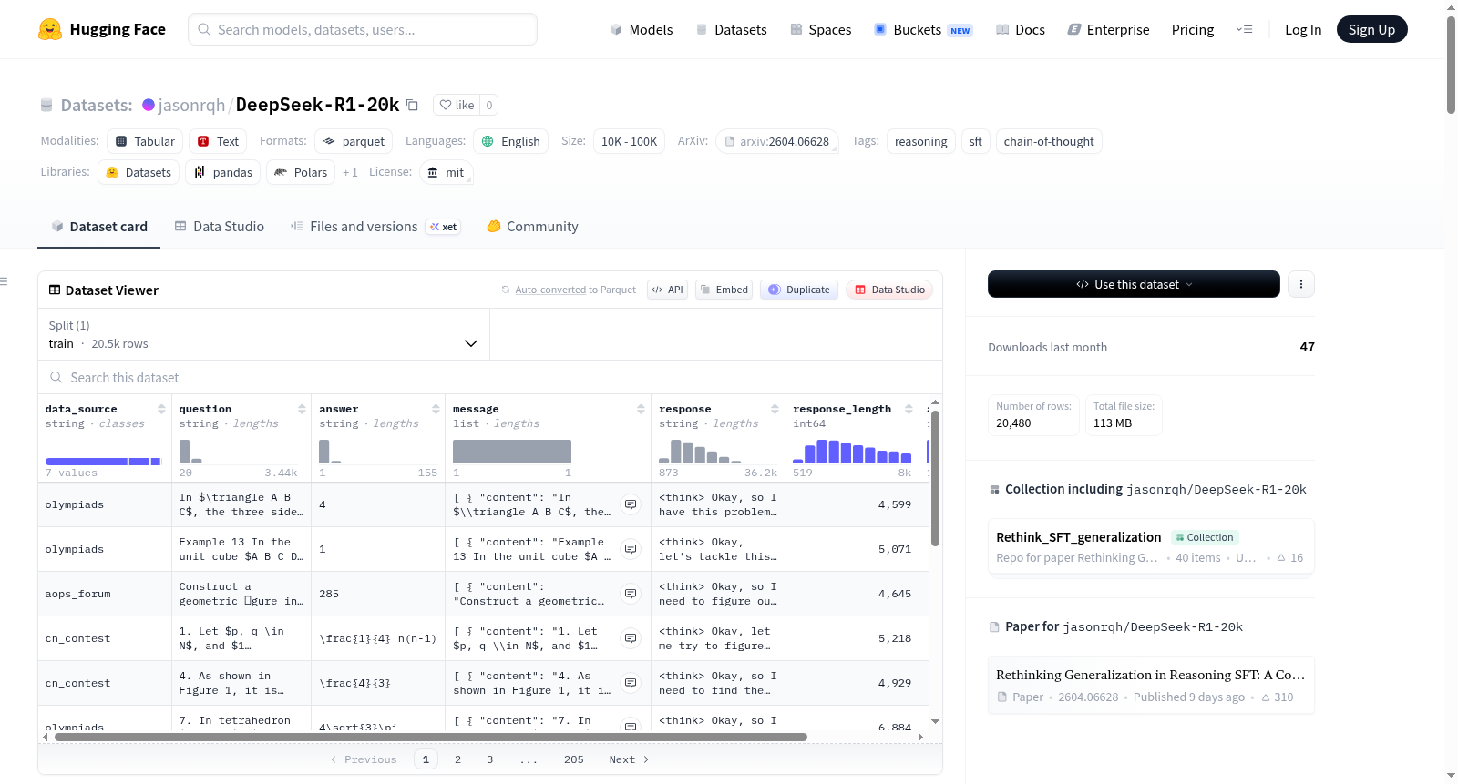Click the Sign Up button
This screenshot has height=784, width=1458.
pyautogui.click(x=1371, y=29)
